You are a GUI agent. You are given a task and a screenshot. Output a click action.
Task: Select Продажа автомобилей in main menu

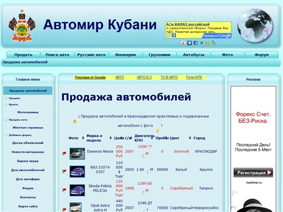click(28, 90)
